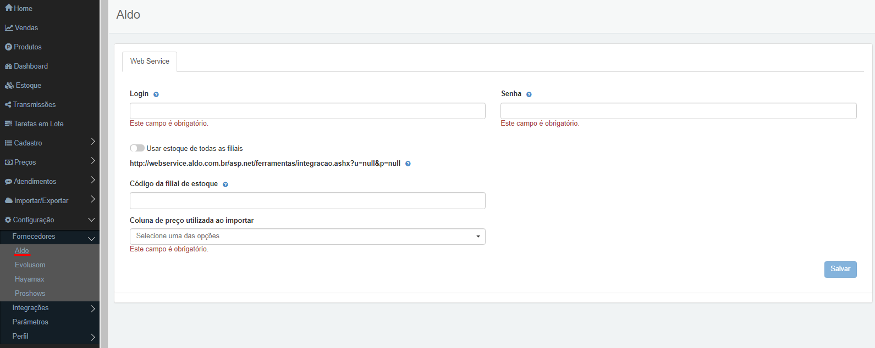The image size is (875, 348).
Task: Click the Configuração gear icon
Action: point(8,220)
